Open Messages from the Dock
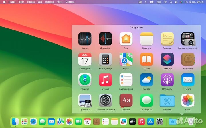Screen dimensions: 206x128 click(x=42, y=121)
